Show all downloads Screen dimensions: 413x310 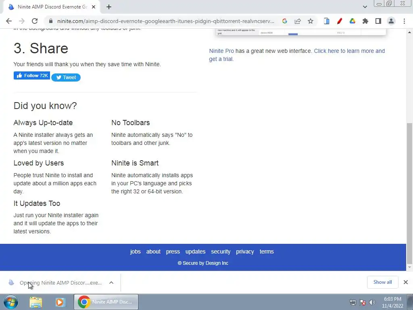tap(382, 282)
